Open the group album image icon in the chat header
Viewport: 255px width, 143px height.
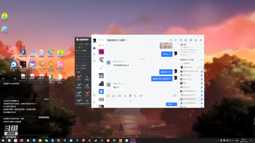(186, 40)
